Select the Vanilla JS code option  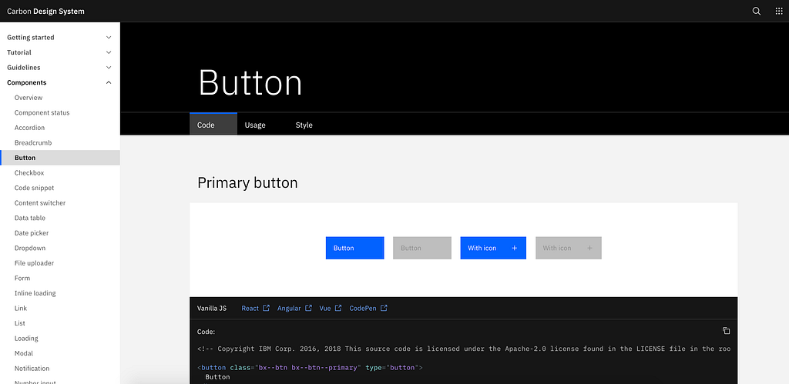click(x=212, y=308)
